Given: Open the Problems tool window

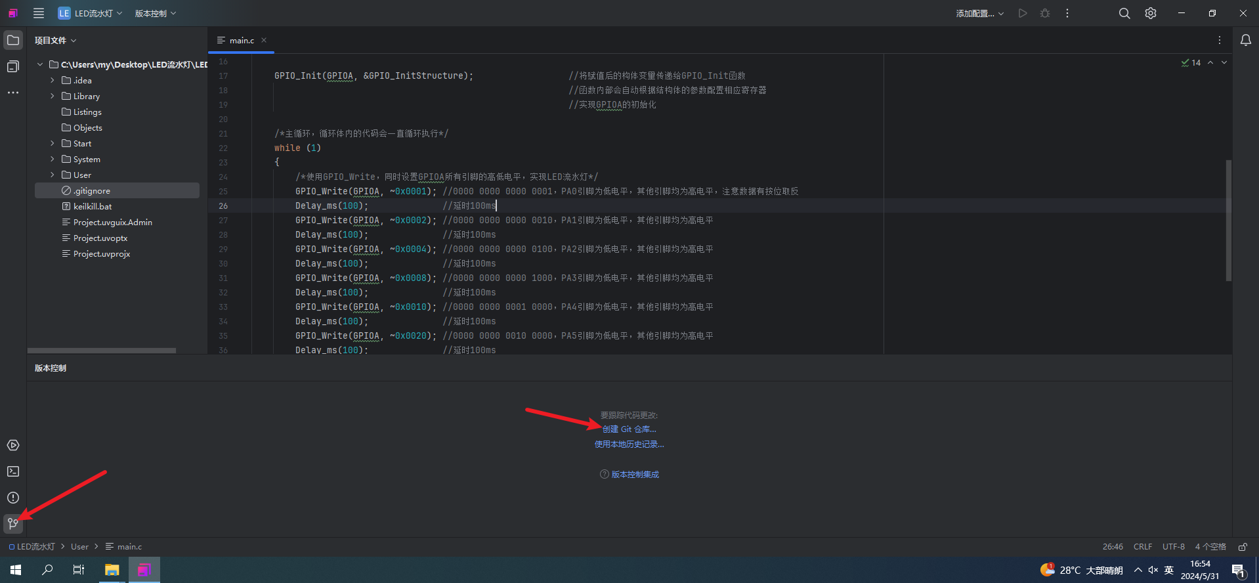Looking at the screenshot, I should tap(13, 498).
